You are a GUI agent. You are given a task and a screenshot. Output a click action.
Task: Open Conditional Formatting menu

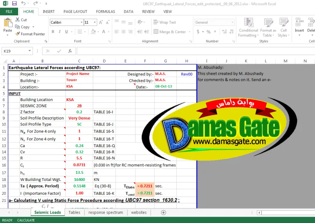pos(248,28)
